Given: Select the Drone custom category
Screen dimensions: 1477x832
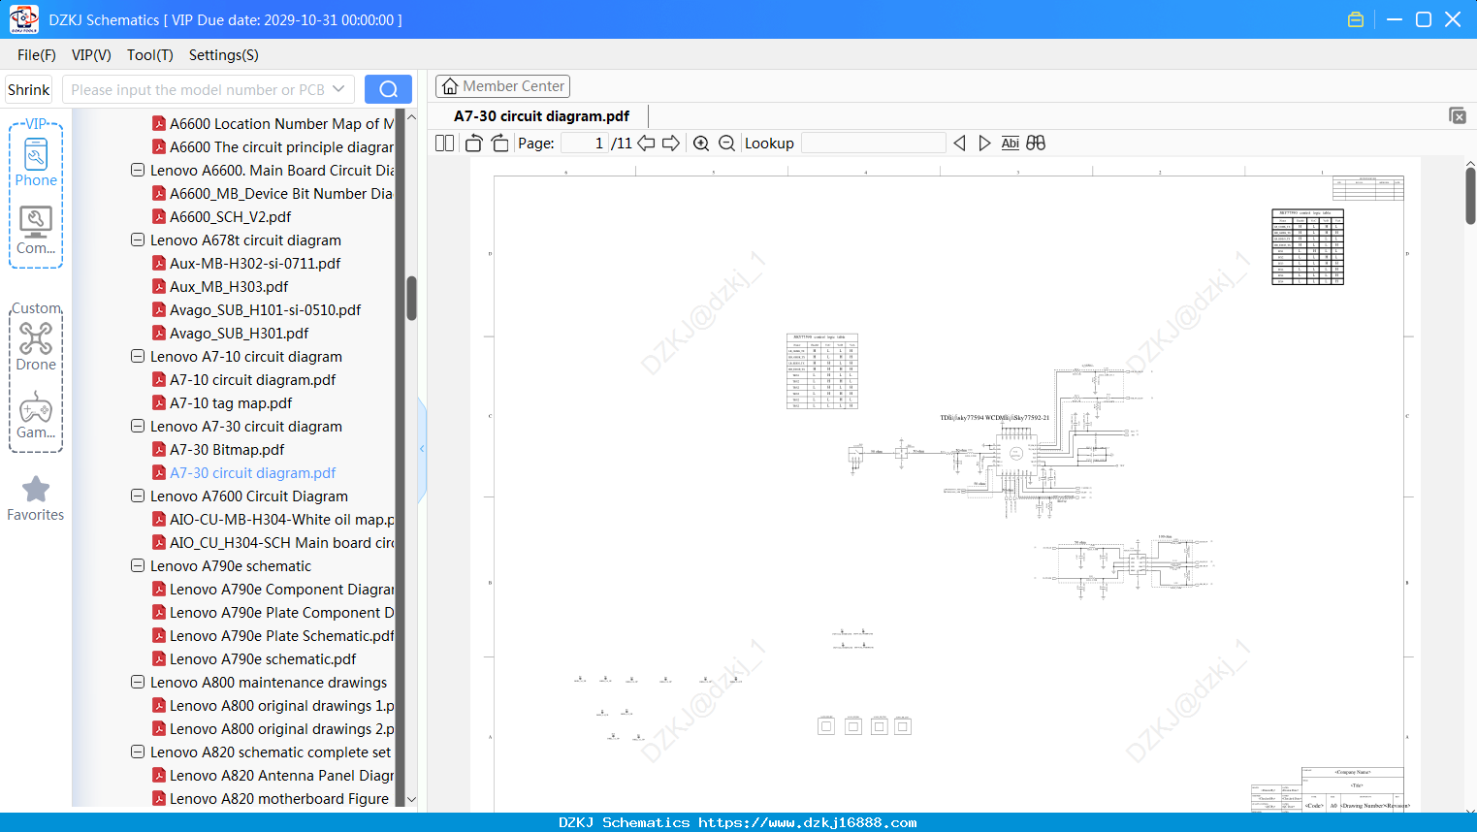Looking at the screenshot, I should pyautogui.click(x=36, y=347).
